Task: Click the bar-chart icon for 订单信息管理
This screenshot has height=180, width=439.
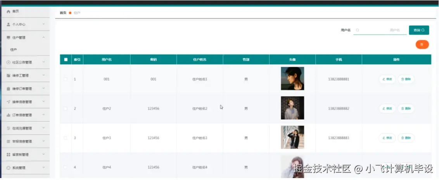Action: [x=9, y=115]
